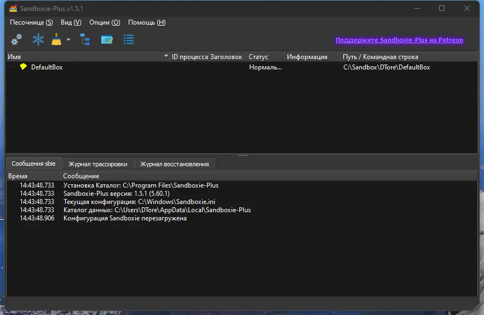The width and height of the screenshot is (484, 315).
Task: Click the 14:43:48.906 timestamp
Action: (37, 218)
